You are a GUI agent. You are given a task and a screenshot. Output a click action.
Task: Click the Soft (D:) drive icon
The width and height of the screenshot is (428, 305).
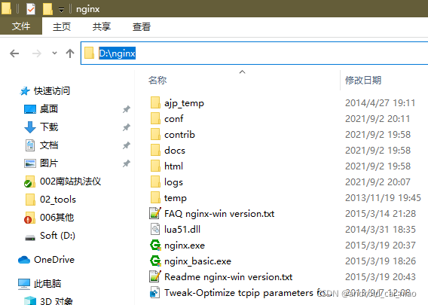click(30, 238)
